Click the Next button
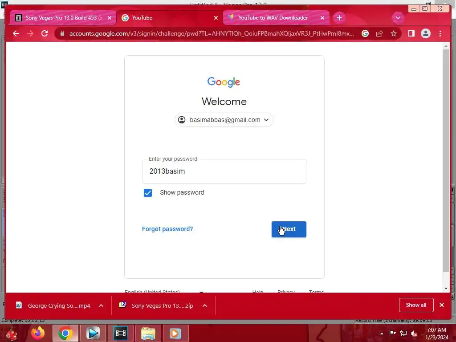This screenshot has height=342, width=456. pos(289,229)
